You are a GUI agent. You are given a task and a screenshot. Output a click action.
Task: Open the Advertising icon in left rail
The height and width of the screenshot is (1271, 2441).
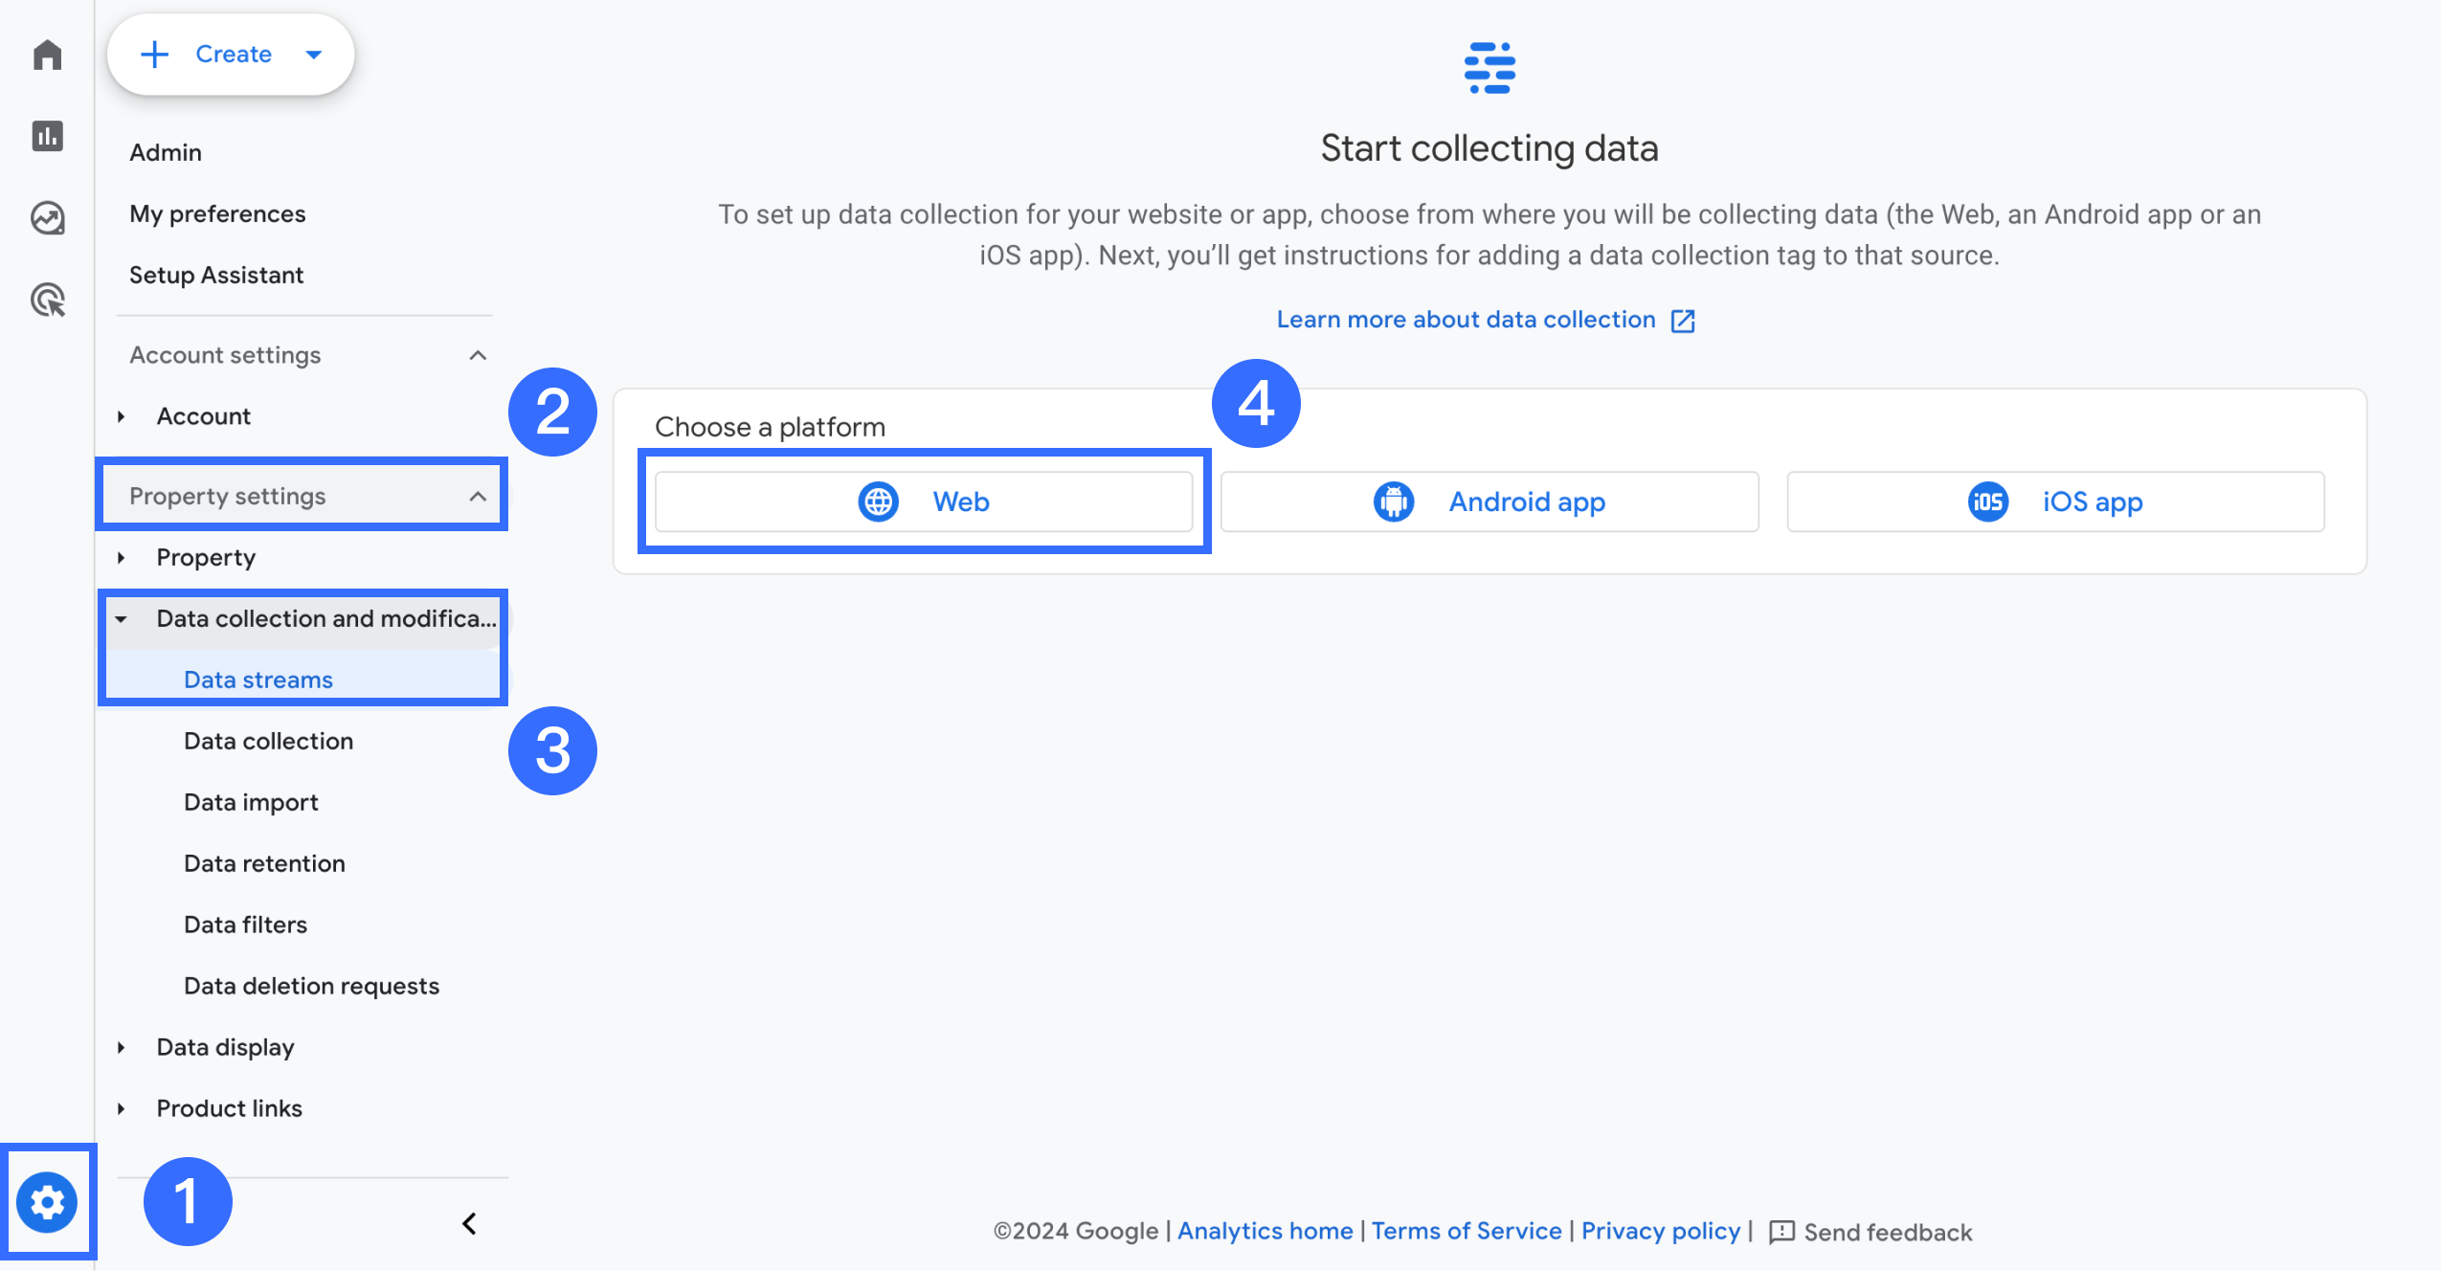coord(47,301)
